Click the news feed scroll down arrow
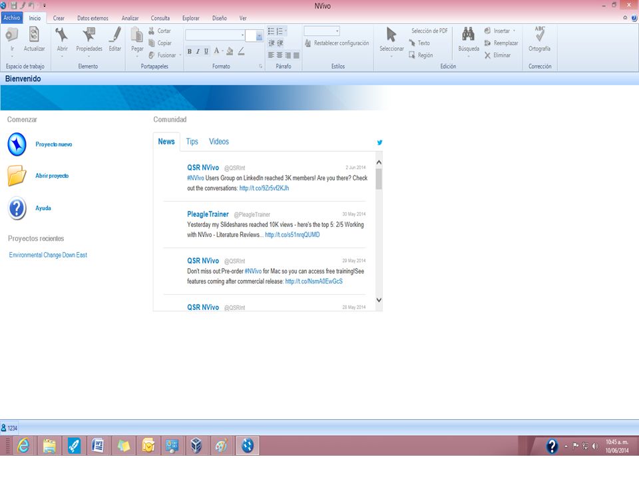This screenshot has height=479, width=639. click(379, 300)
